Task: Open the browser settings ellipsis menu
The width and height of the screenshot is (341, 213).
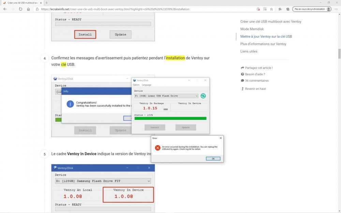Action: coord(336,9)
